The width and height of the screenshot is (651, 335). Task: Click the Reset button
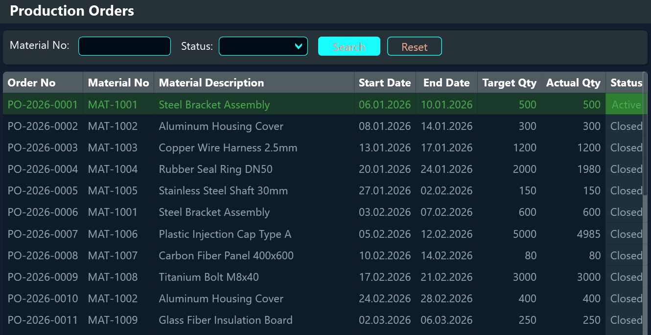[x=415, y=46]
